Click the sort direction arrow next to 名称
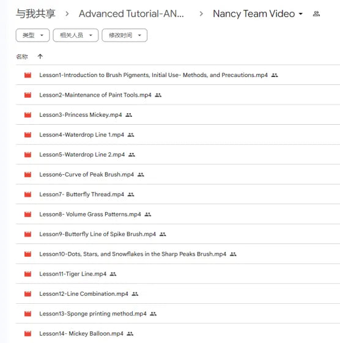This screenshot has width=340, height=343. tap(40, 56)
